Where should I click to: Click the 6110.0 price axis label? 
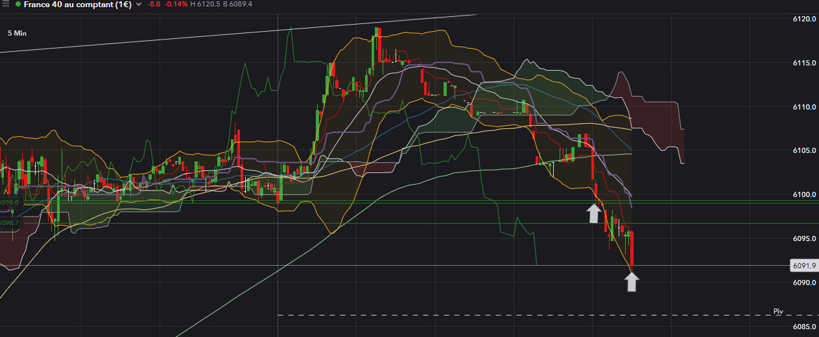pyautogui.click(x=803, y=107)
